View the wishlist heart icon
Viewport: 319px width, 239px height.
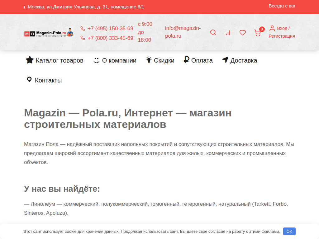coord(243,32)
